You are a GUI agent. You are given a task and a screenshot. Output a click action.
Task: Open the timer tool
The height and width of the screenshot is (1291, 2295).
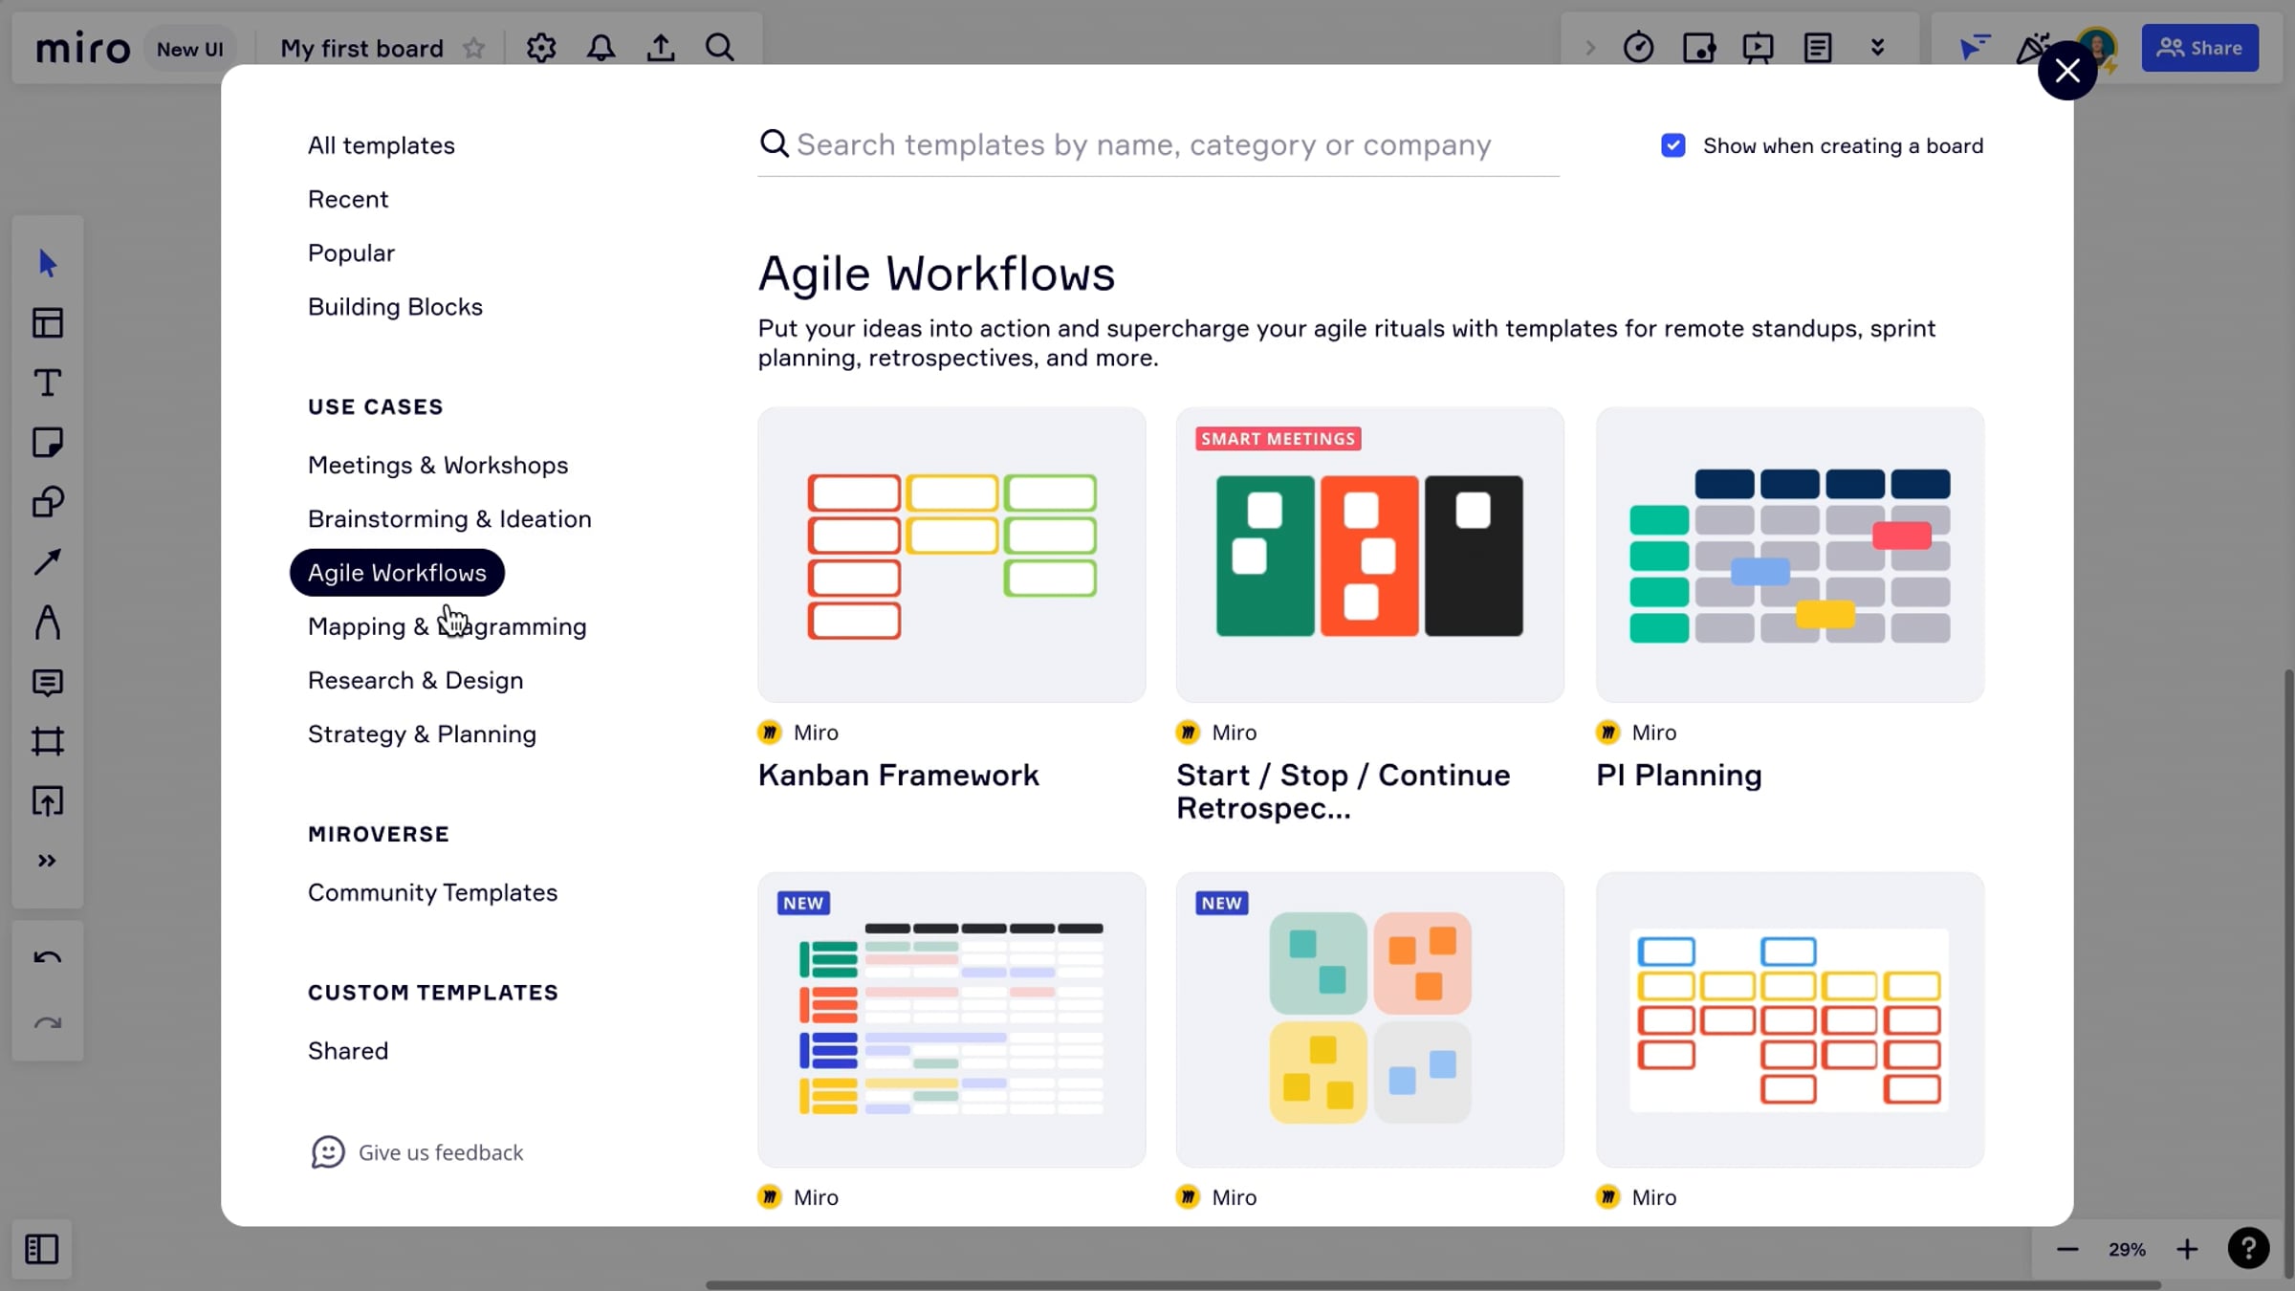(x=1638, y=48)
